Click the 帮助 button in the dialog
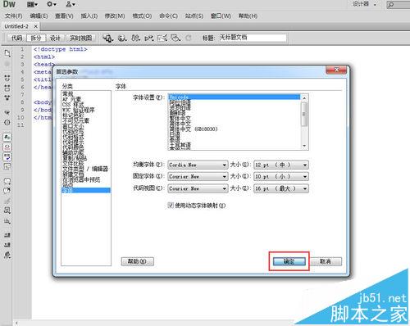The image size is (410, 326). pos(138,261)
